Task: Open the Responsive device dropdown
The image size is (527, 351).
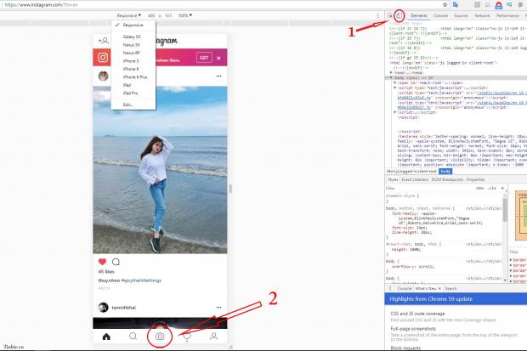Action: [x=129, y=15]
